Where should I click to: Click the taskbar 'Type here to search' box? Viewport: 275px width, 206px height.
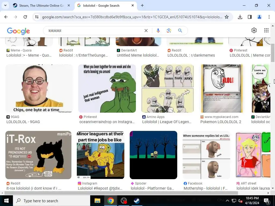click(51, 201)
